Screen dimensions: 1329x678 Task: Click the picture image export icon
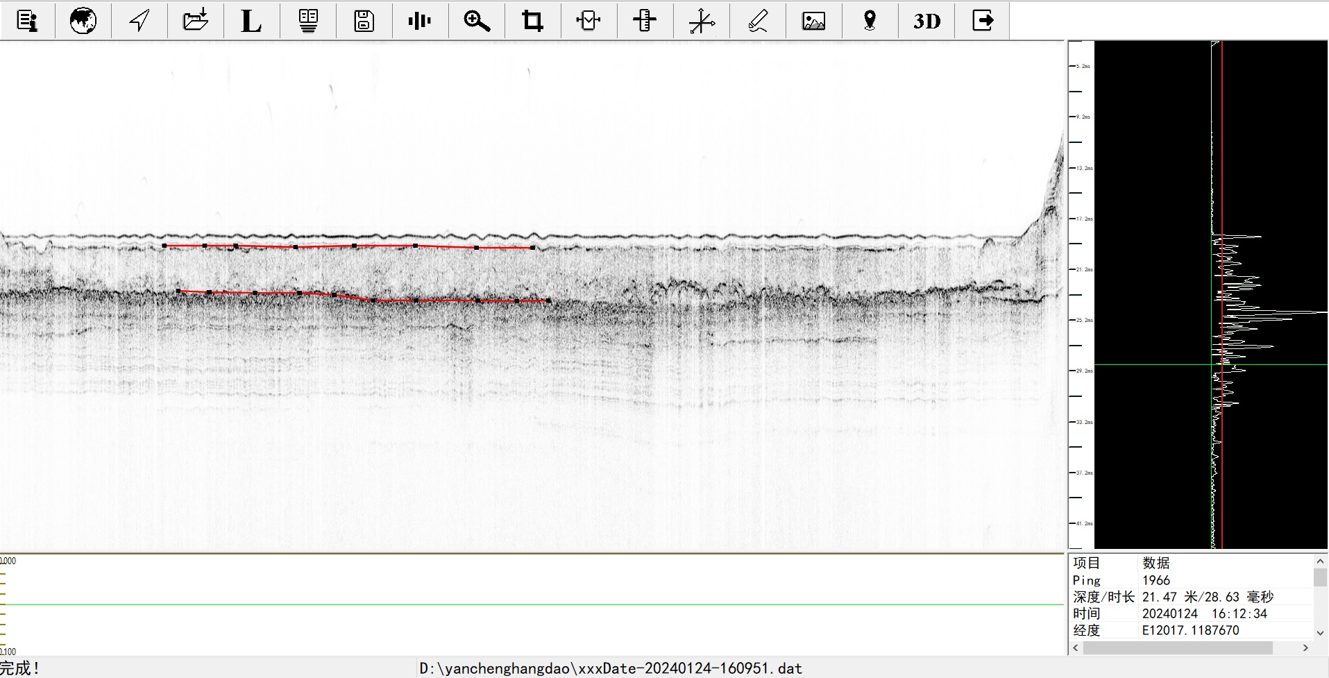point(814,21)
